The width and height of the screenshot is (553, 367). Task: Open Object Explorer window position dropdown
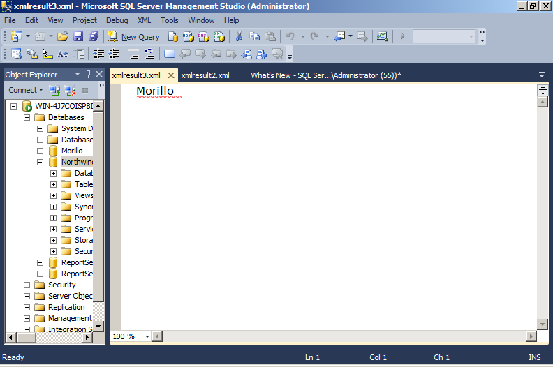(78, 74)
